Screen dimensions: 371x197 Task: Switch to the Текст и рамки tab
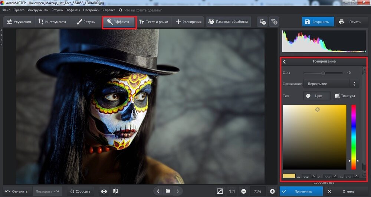(x=153, y=22)
